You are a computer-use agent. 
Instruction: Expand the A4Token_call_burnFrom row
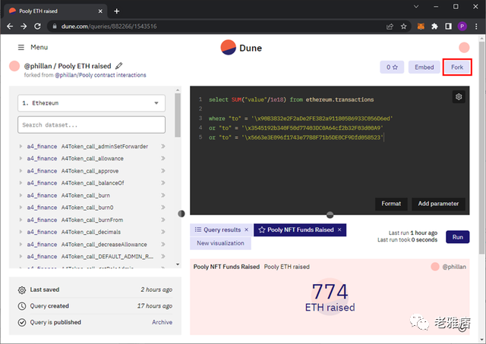21,220
